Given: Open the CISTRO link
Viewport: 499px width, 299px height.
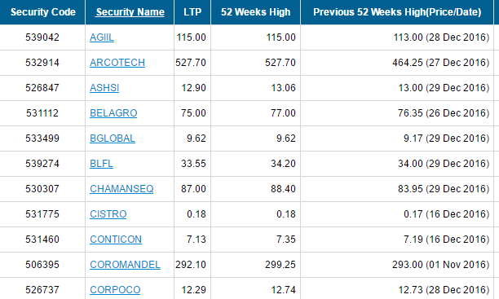Looking at the screenshot, I should [108, 214].
